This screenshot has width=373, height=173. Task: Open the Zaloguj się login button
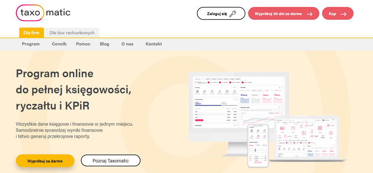(221, 13)
